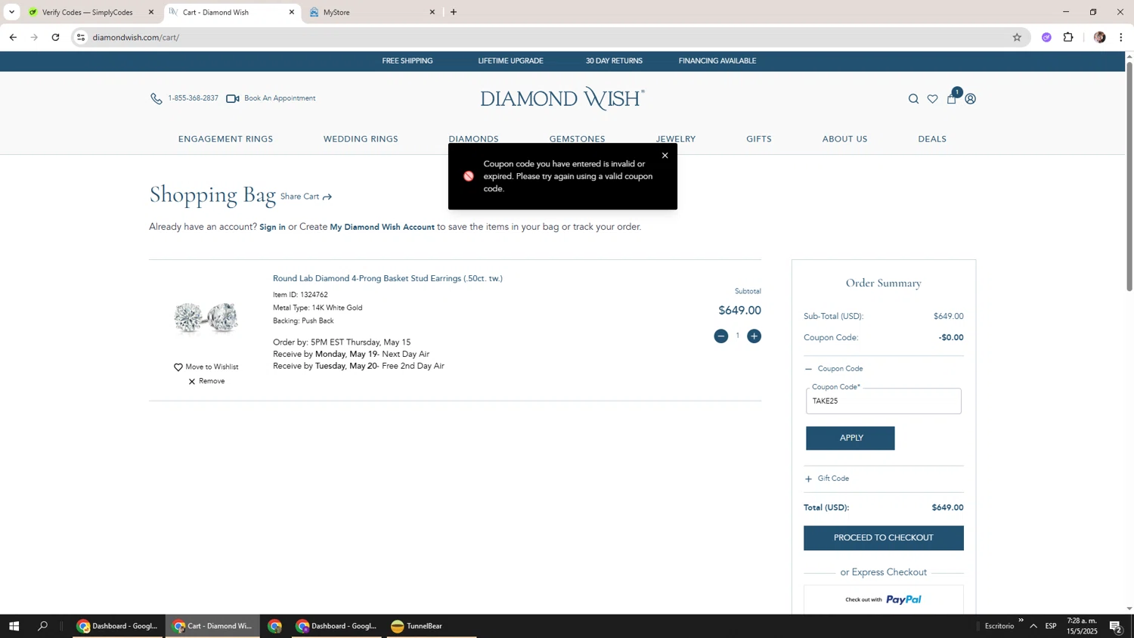Image resolution: width=1134 pixels, height=638 pixels.
Task: Open the Jewelry menu
Action: 676,139
